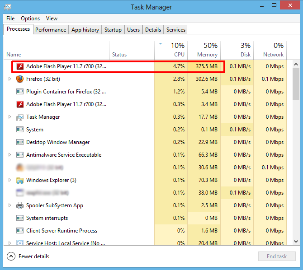Collapse view with Fewer details arrow

(x=11, y=256)
